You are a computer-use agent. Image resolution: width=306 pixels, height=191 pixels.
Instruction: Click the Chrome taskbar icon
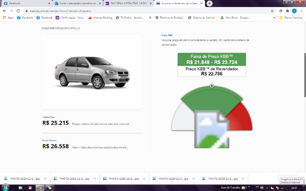(40, 188)
